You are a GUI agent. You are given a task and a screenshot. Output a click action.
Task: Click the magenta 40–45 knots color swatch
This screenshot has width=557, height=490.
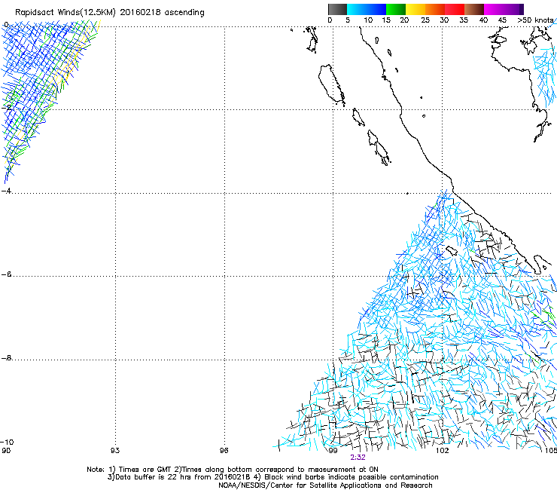pos(494,9)
